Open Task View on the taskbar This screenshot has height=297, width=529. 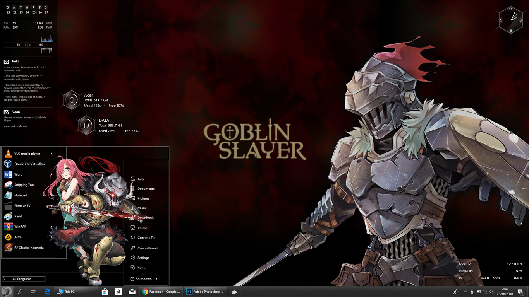[x=33, y=292]
